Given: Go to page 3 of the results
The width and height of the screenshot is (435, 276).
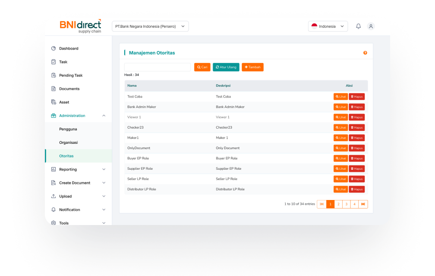Looking at the screenshot, I should tap(347, 204).
